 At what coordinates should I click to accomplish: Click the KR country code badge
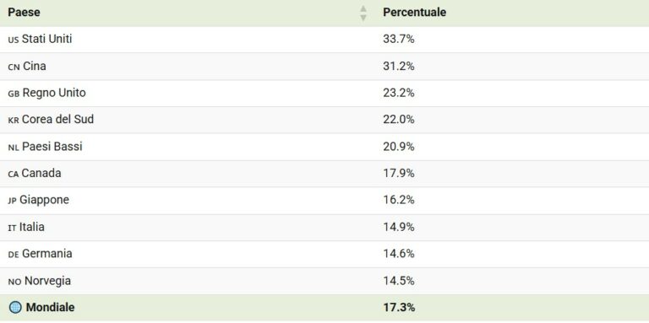14,121
